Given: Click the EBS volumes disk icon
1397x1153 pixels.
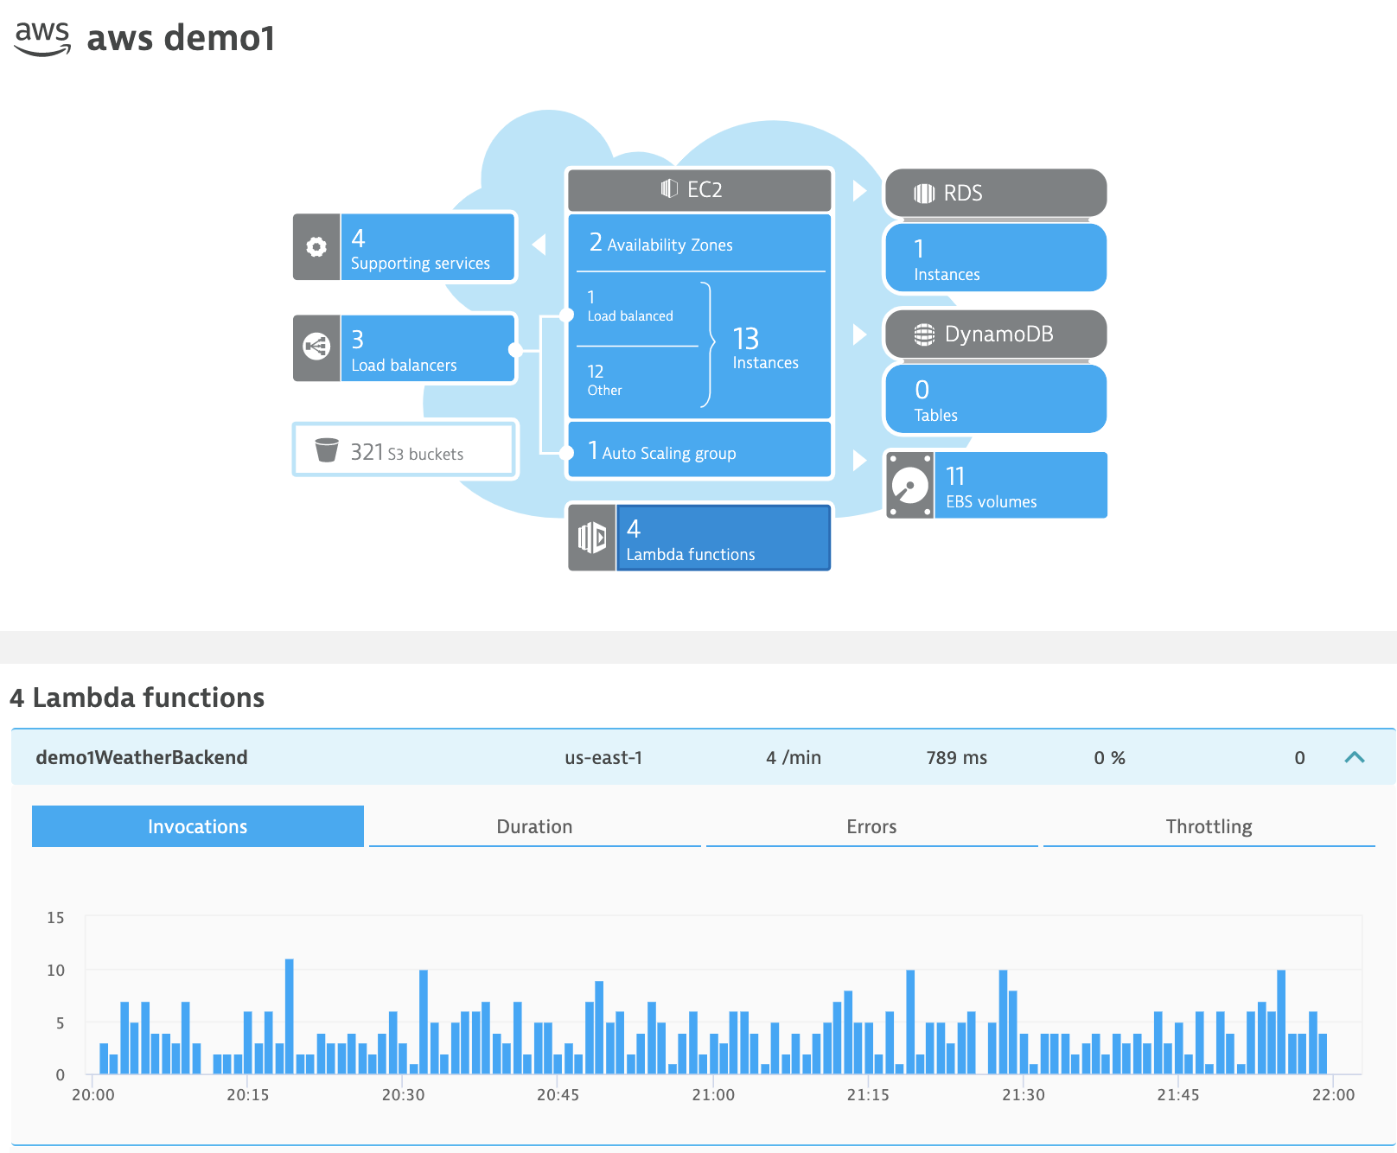Looking at the screenshot, I should (x=909, y=485).
